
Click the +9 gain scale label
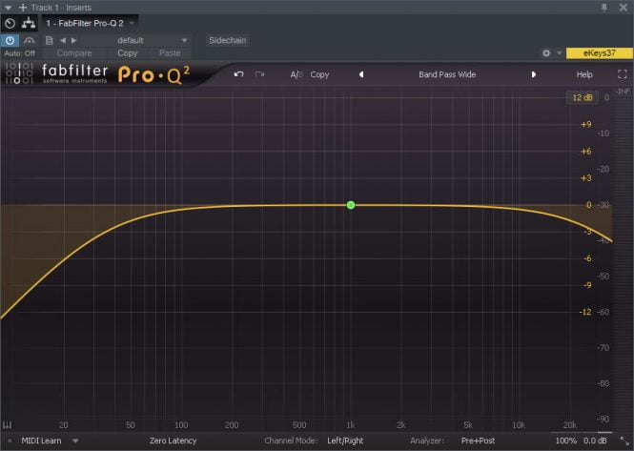click(x=586, y=125)
